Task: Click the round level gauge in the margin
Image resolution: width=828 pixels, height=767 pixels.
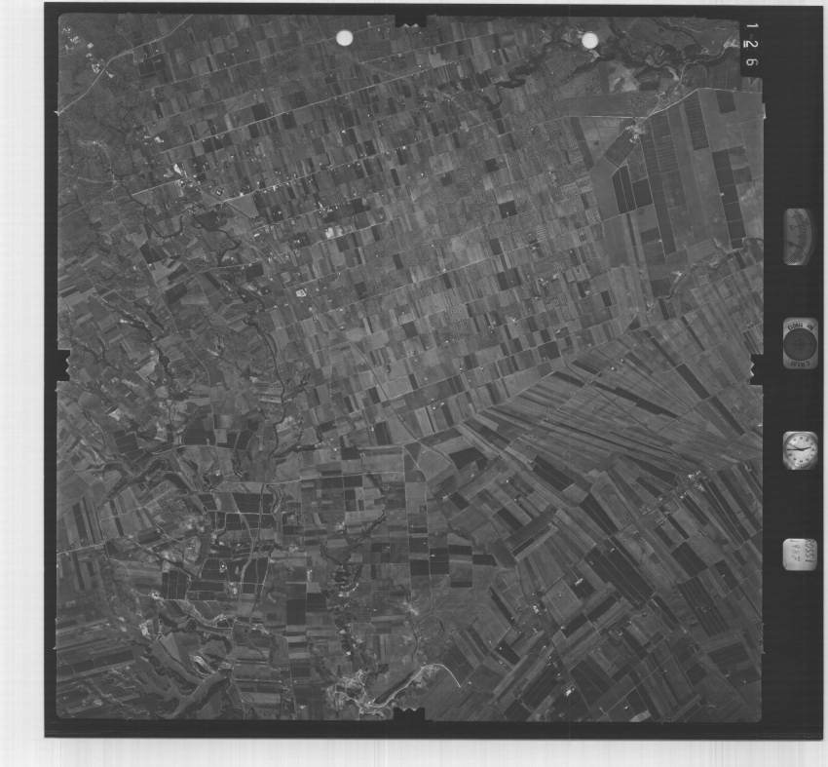Action: pyautogui.click(x=800, y=343)
